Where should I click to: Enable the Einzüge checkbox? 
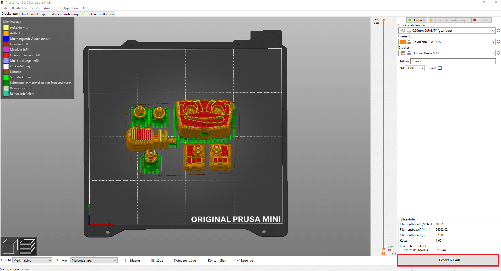pos(150,261)
